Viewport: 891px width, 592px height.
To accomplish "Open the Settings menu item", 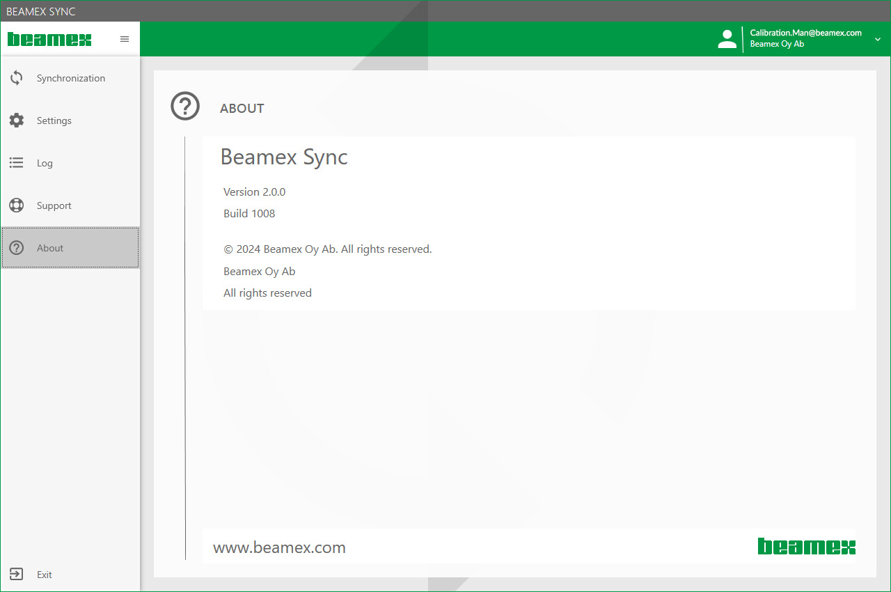I will (x=70, y=120).
